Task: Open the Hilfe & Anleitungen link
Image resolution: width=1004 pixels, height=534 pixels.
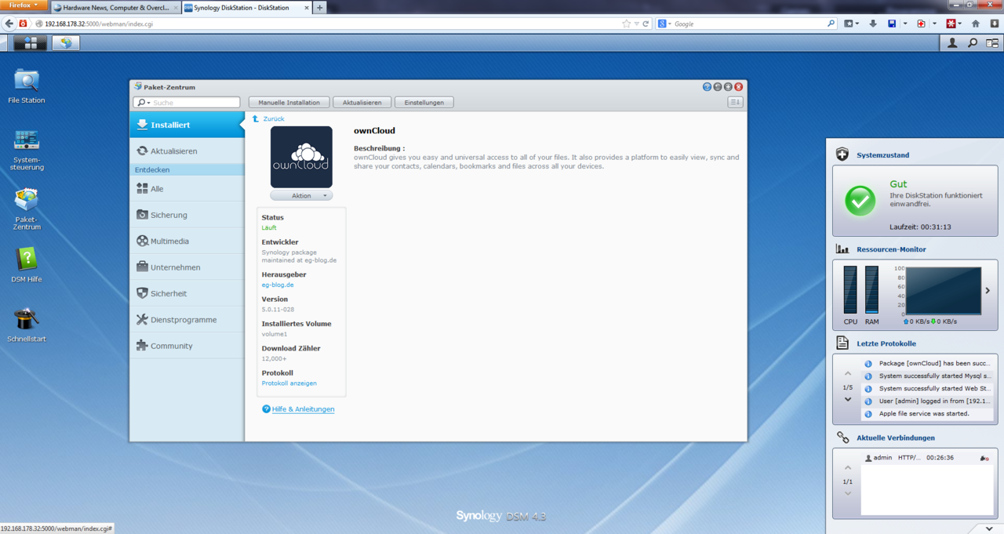Action: (x=303, y=409)
